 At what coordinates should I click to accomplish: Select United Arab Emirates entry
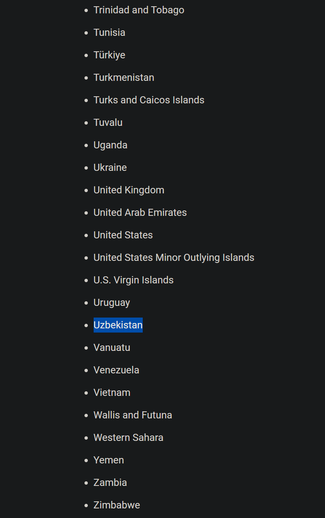[x=140, y=213]
